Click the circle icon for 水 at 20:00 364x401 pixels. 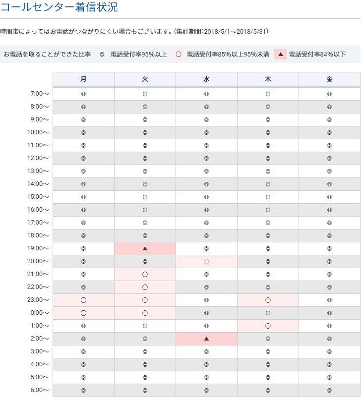click(x=206, y=262)
